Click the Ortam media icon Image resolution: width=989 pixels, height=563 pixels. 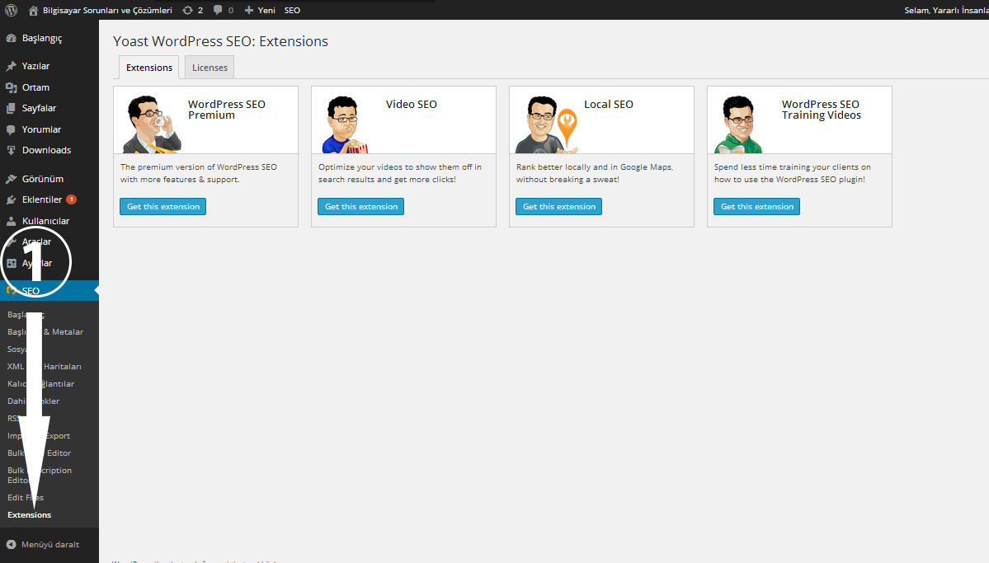point(12,87)
